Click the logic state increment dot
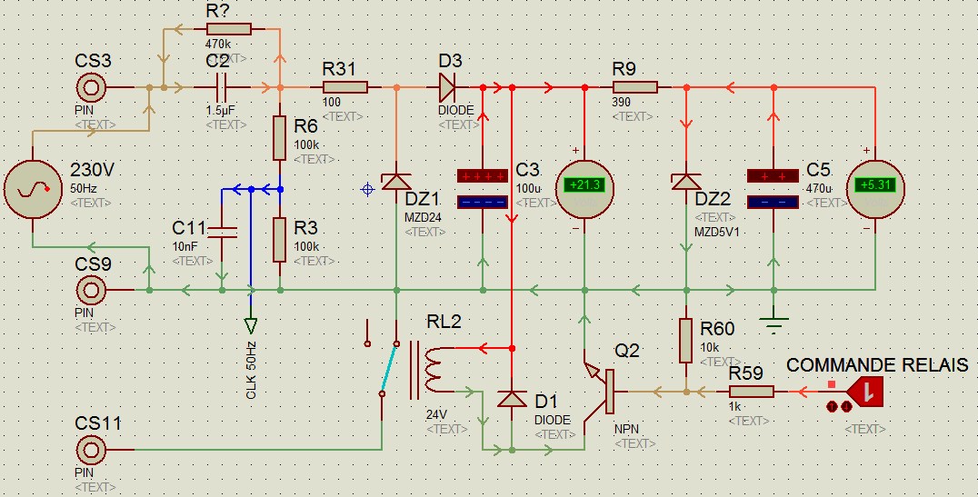Viewport: 978px width, 497px height. pyautogui.click(x=832, y=407)
